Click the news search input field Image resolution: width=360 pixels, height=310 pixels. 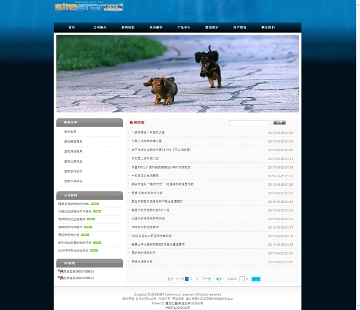tap(250, 123)
